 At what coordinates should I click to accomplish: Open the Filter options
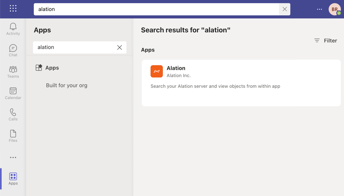(326, 40)
